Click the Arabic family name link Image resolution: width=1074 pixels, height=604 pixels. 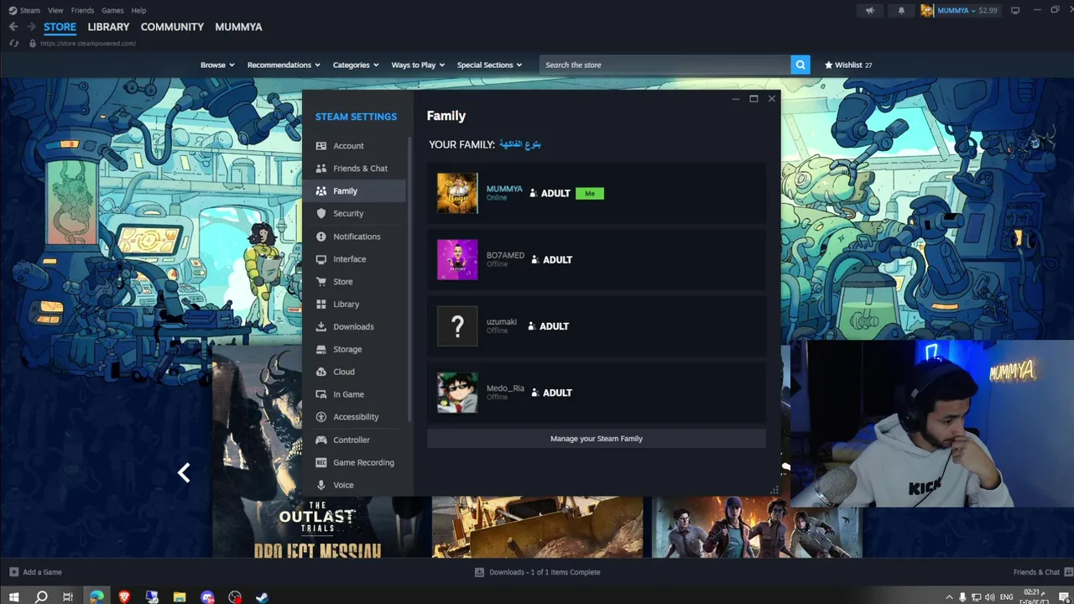point(520,144)
